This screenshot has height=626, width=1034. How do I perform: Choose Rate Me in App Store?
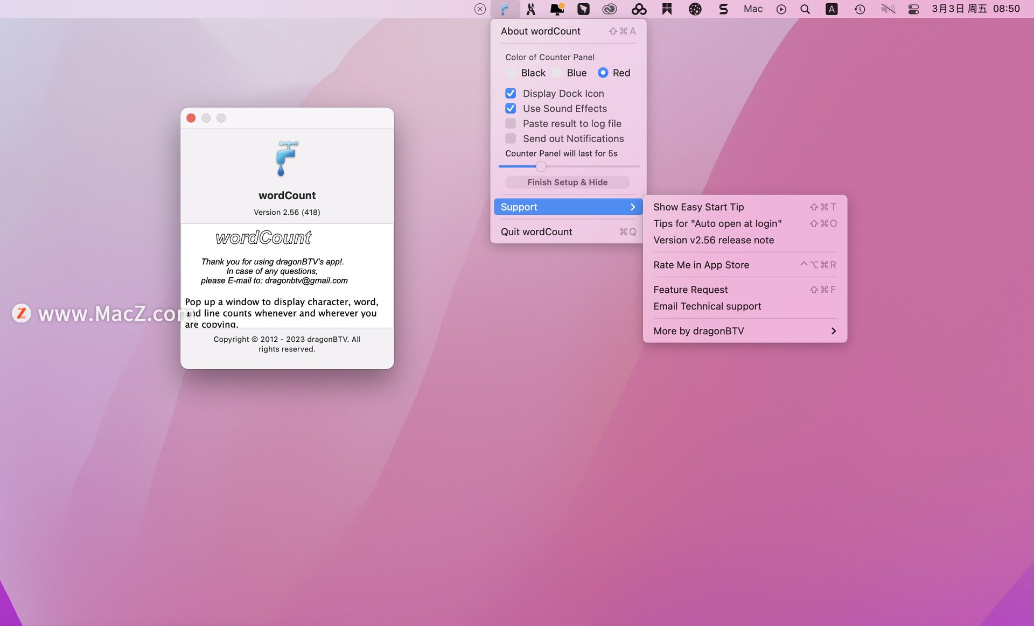click(745, 265)
